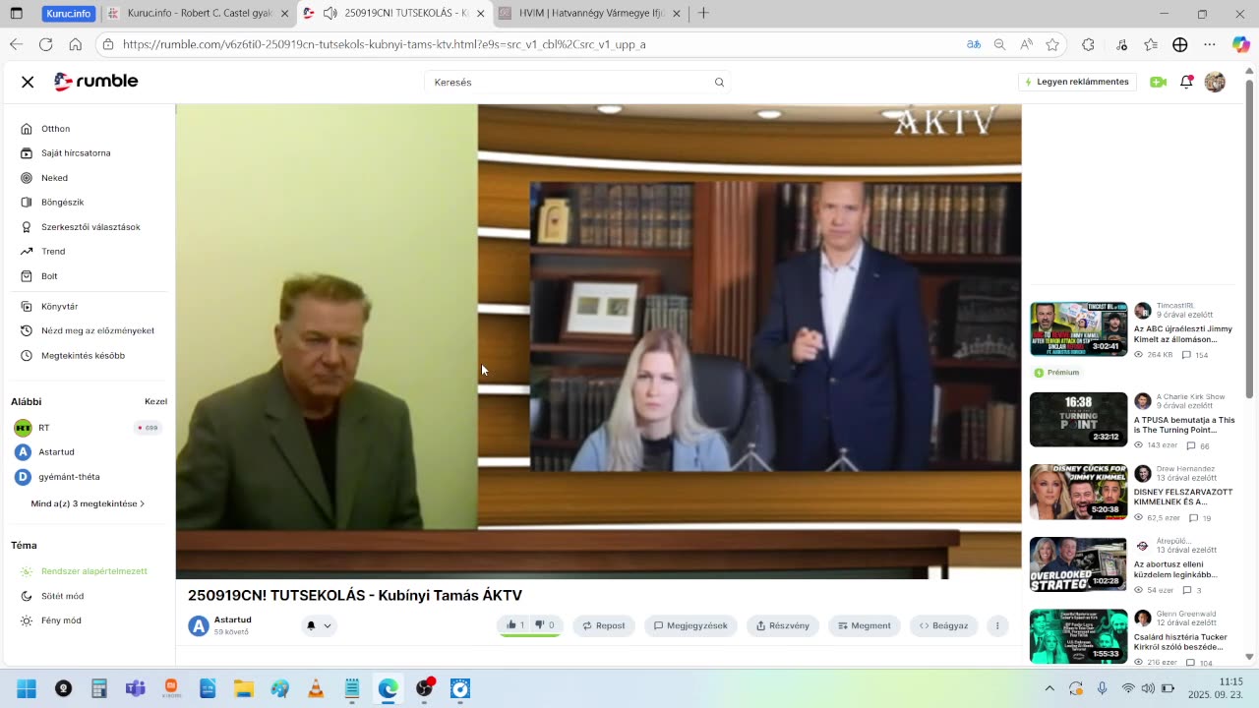Open Megtekintés később list
This screenshot has width=1259, height=708.
83,356
